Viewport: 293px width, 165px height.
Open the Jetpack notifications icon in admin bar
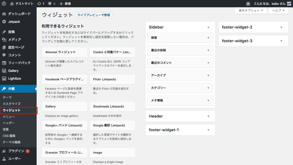(248, 3)
